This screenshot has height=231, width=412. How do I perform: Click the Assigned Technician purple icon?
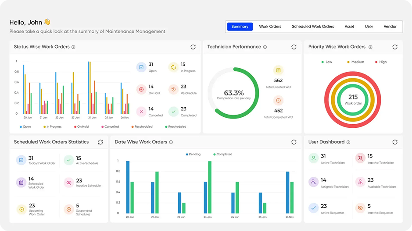point(313,182)
